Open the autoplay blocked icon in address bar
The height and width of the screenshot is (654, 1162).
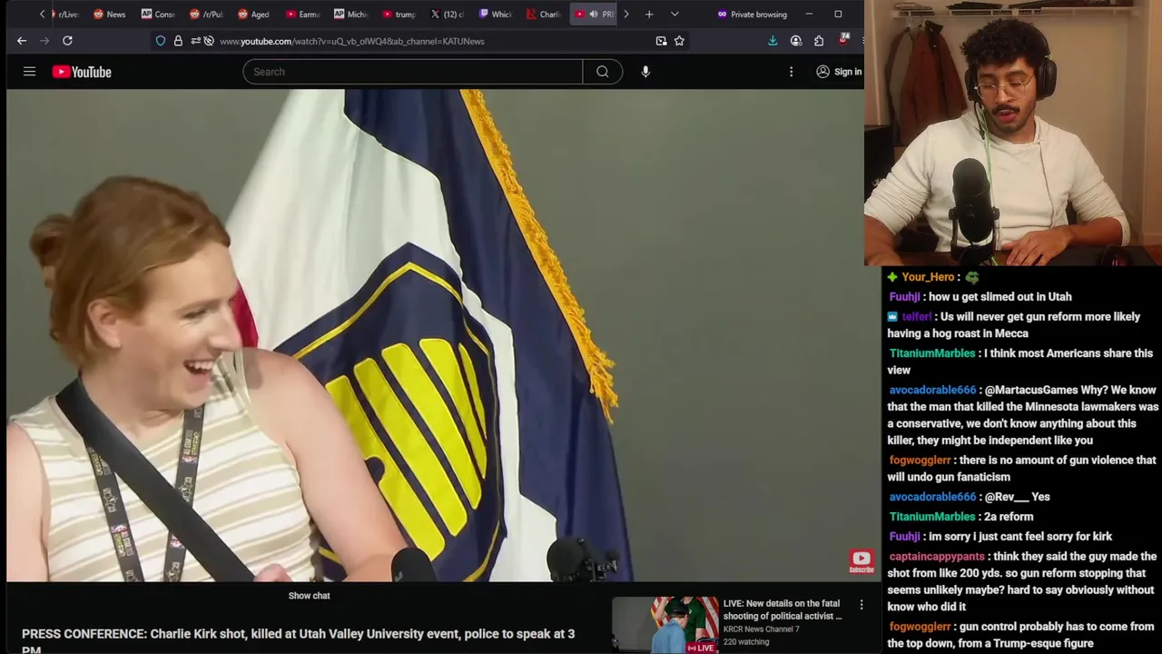pos(209,41)
